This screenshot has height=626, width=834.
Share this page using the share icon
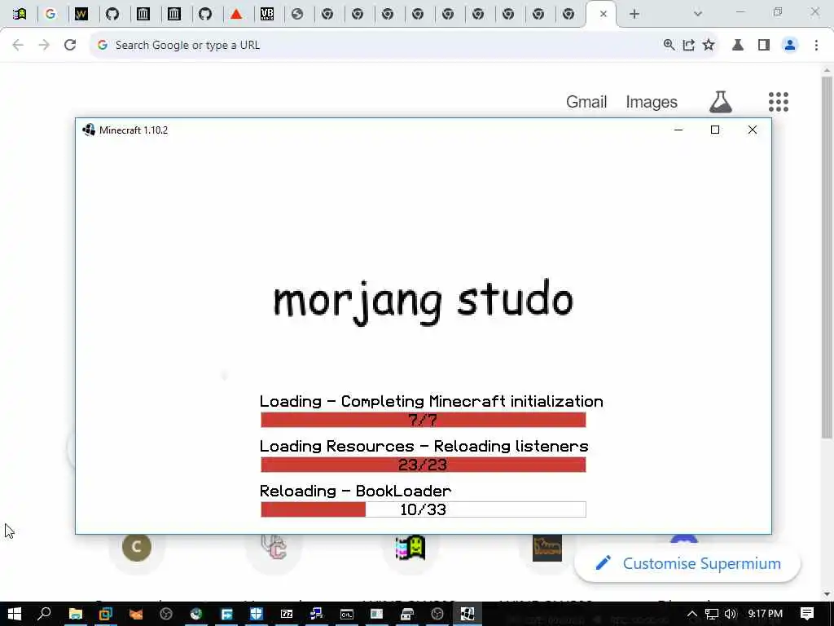[689, 46]
